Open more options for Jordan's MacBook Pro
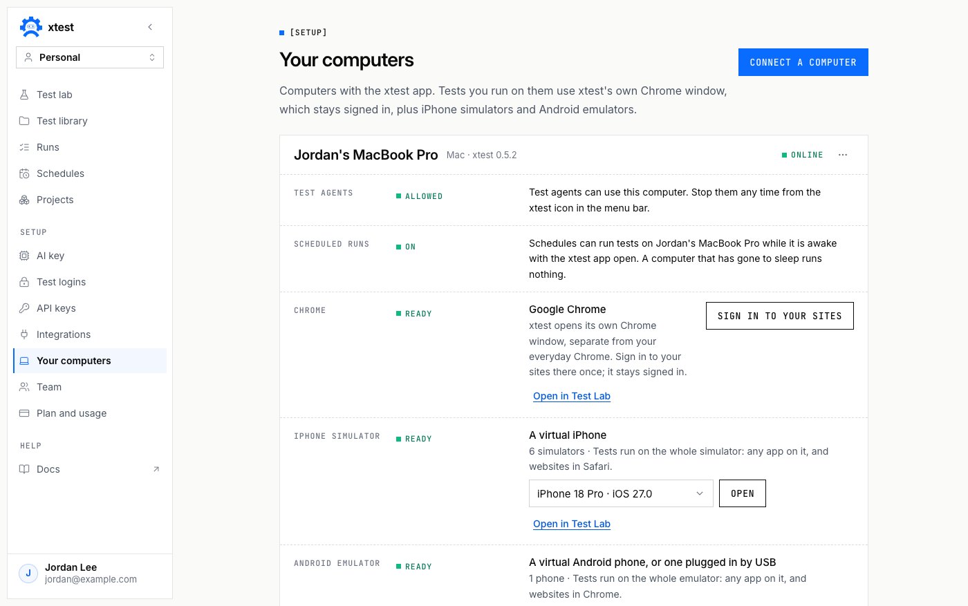The width and height of the screenshot is (968, 606). pyautogui.click(x=843, y=155)
